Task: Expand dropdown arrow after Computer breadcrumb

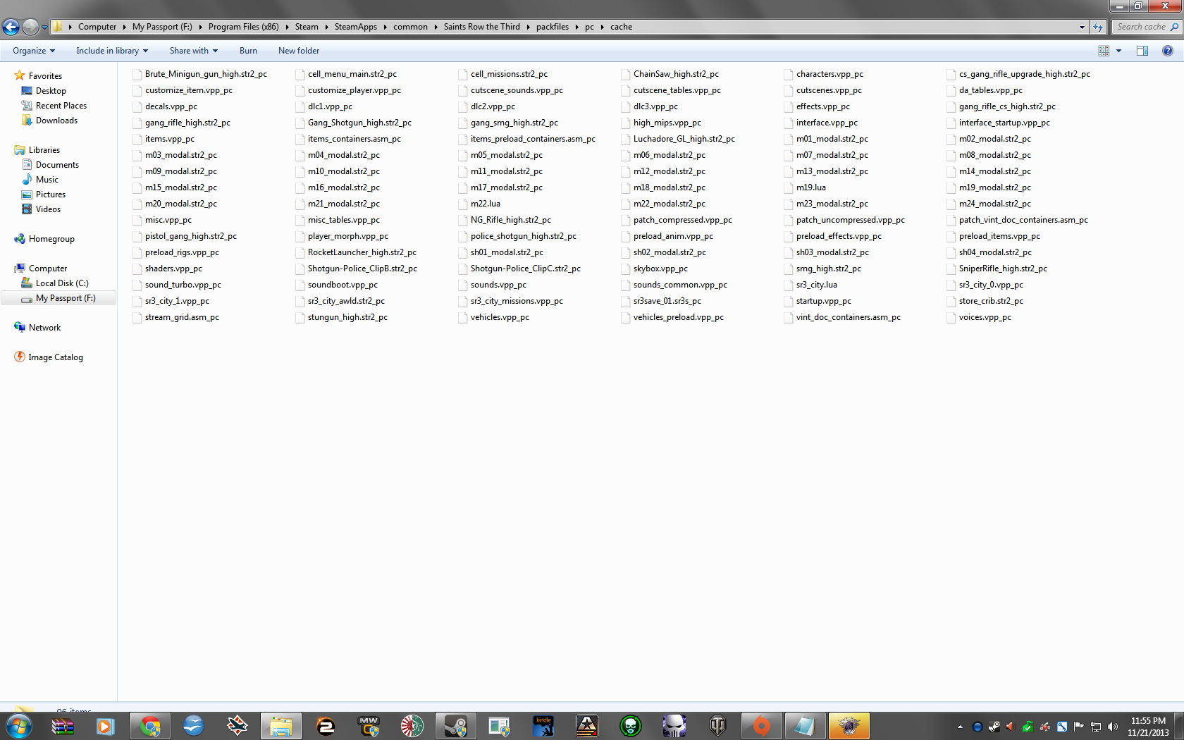Action: (124, 27)
